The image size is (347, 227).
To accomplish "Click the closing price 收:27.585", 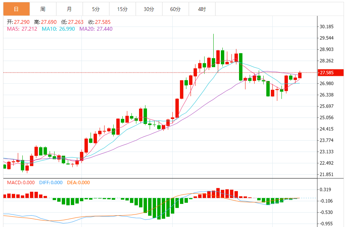I will 99,22.
